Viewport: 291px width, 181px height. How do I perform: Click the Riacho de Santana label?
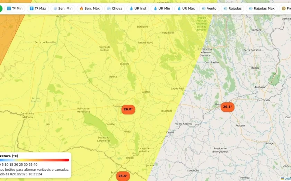[105, 49]
